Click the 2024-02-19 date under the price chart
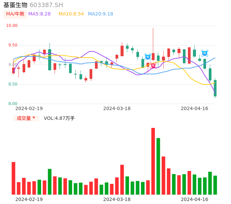 (29, 108)
